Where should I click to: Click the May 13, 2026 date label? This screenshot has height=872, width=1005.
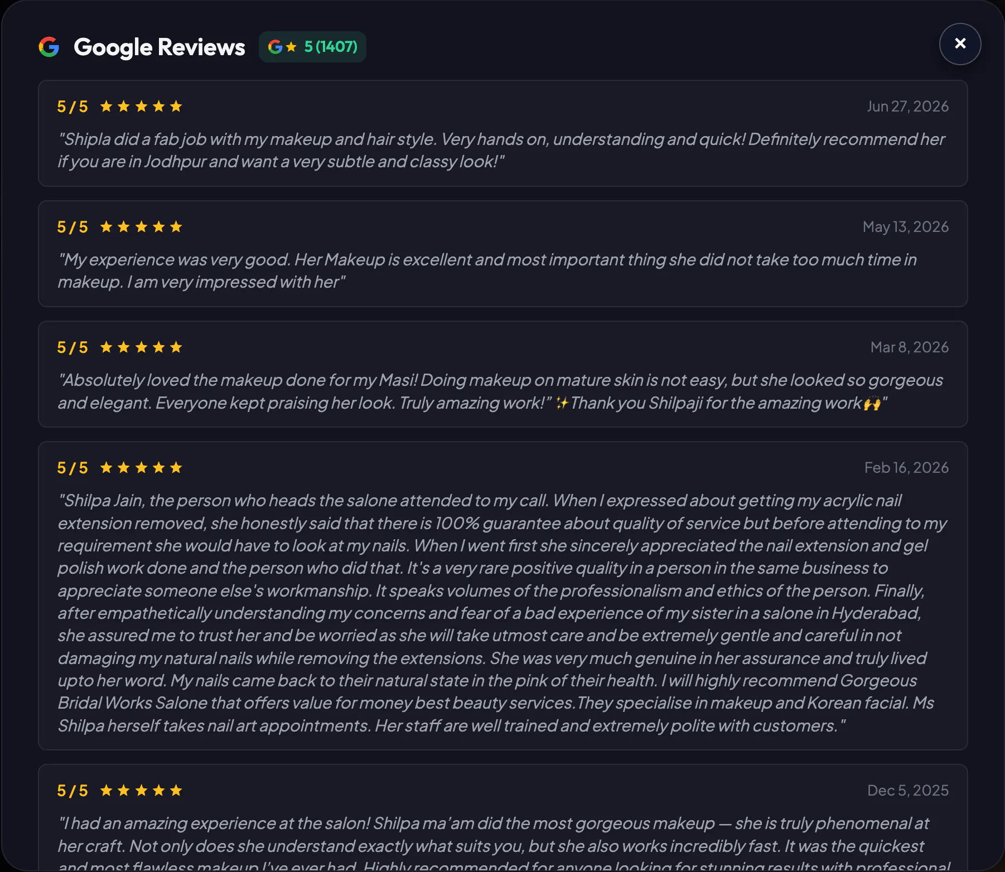906,227
